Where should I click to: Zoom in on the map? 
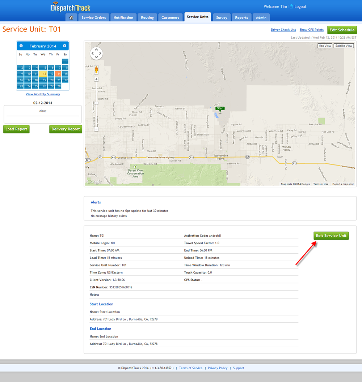96,79
